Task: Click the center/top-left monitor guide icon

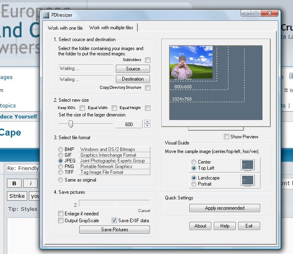Action: (247, 165)
